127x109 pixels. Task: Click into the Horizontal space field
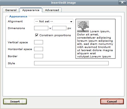point(39,49)
